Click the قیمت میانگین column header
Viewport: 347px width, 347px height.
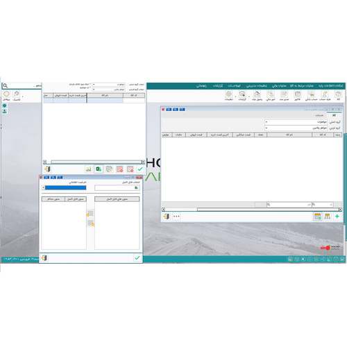pos(244,135)
